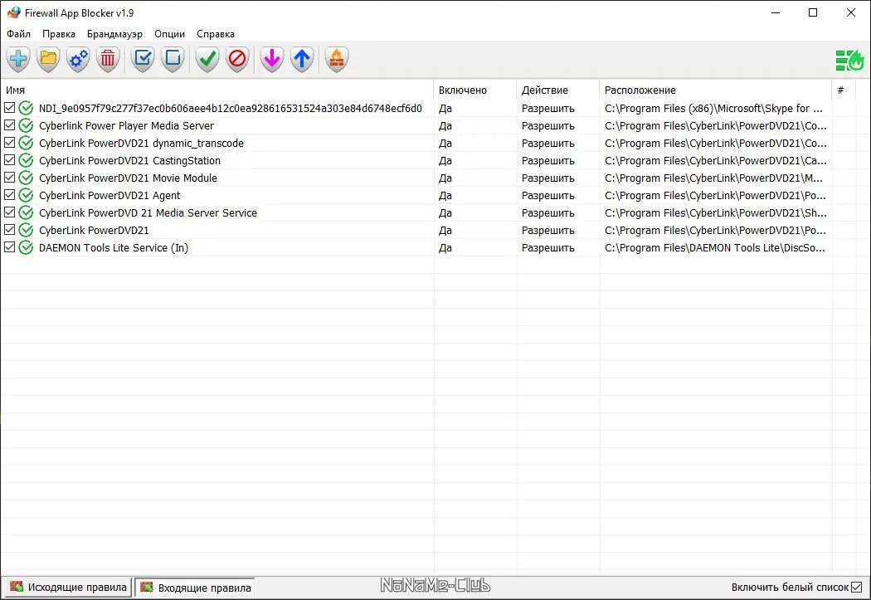Click the PowerDVD21\Ca... location path cell
Screen dimensions: 871x600
click(715, 160)
